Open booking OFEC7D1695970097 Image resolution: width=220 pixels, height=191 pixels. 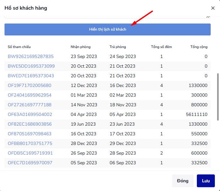(30, 163)
